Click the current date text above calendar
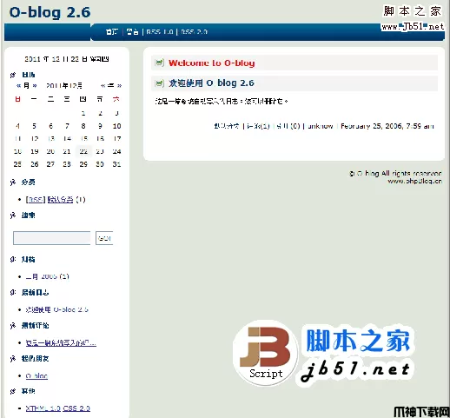 [67, 59]
